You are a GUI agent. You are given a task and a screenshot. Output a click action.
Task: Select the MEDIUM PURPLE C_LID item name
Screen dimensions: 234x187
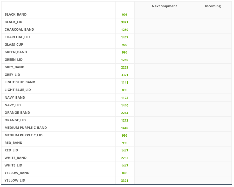click(x=23, y=135)
